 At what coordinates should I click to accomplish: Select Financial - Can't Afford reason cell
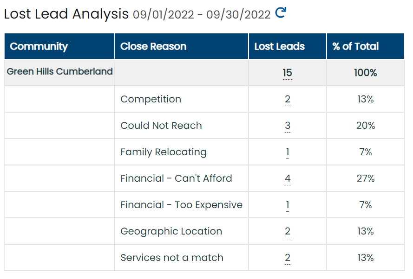[182, 178]
